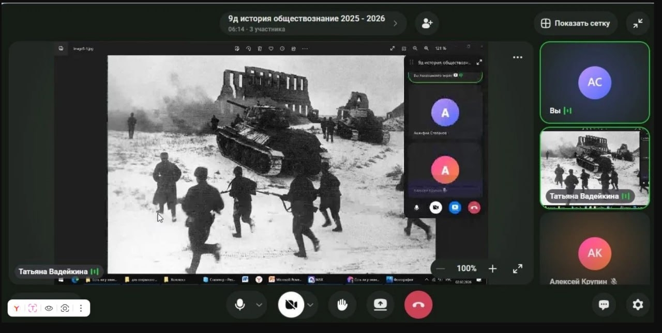The height and width of the screenshot is (333, 662).
Task: Open the floating toolbar's vertical dots menu
Action: [x=81, y=308]
